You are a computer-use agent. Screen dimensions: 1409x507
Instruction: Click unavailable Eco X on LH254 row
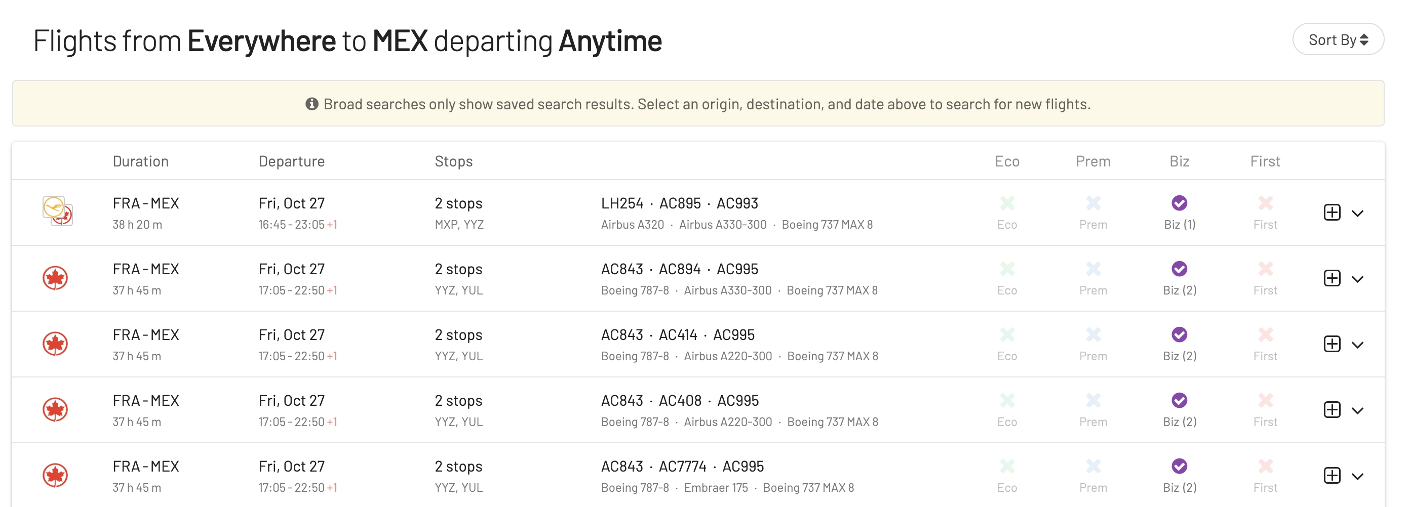click(x=1007, y=203)
